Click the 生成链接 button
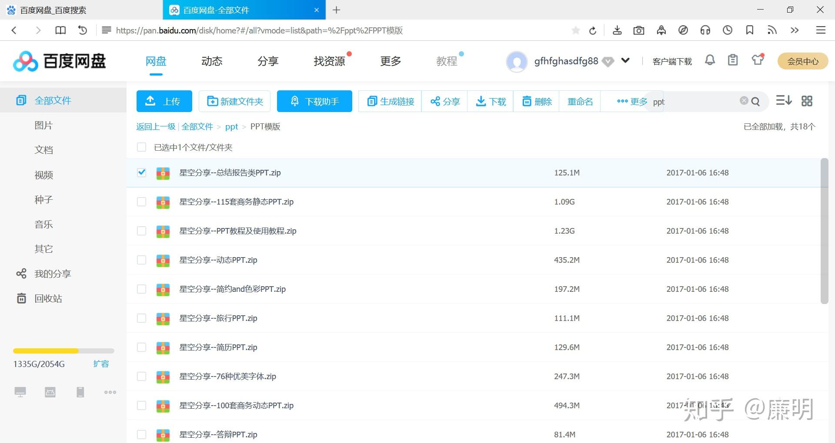 pyautogui.click(x=390, y=101)
